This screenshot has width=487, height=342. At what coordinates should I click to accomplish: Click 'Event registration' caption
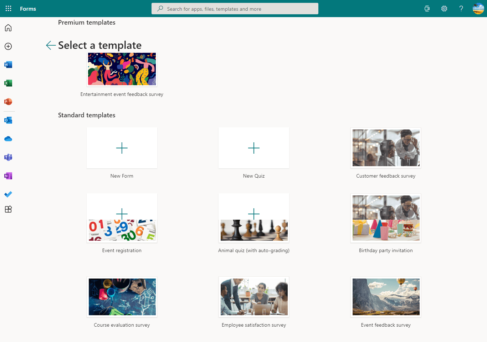click(x=122, y=250)
